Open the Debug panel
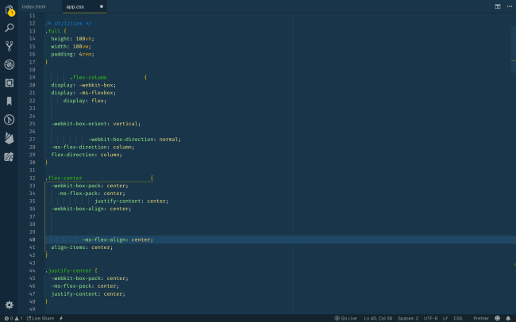Image resolution: width=516 pixels, height=322 pixels. pyautogui.click(x=10, y=64)
